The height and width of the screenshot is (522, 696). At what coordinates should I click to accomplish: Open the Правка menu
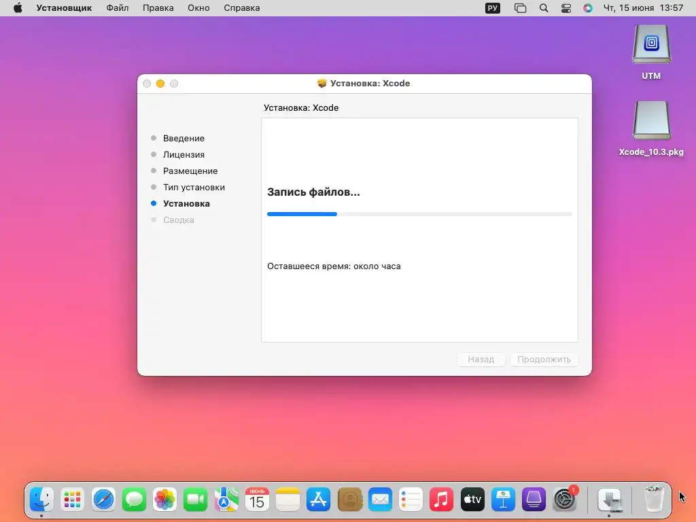(x=158, y=8)
